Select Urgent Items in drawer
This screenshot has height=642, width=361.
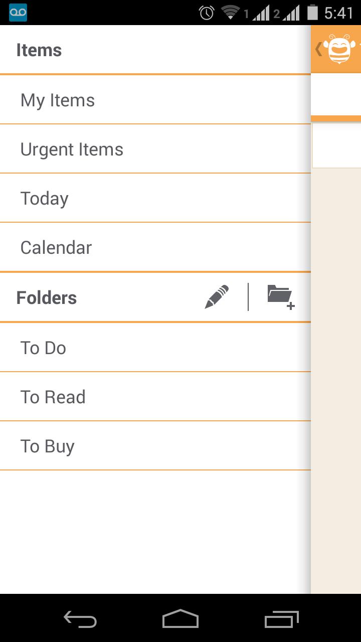point(72,149)
